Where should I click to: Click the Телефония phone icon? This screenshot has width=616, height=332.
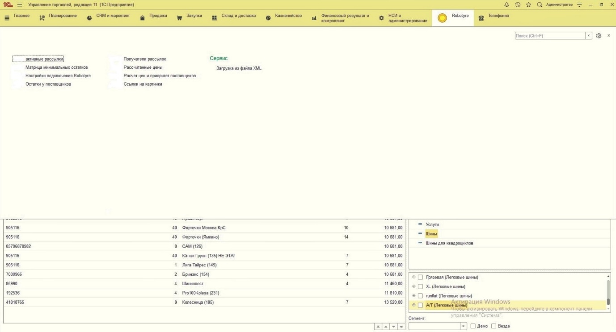coord(481,18)
